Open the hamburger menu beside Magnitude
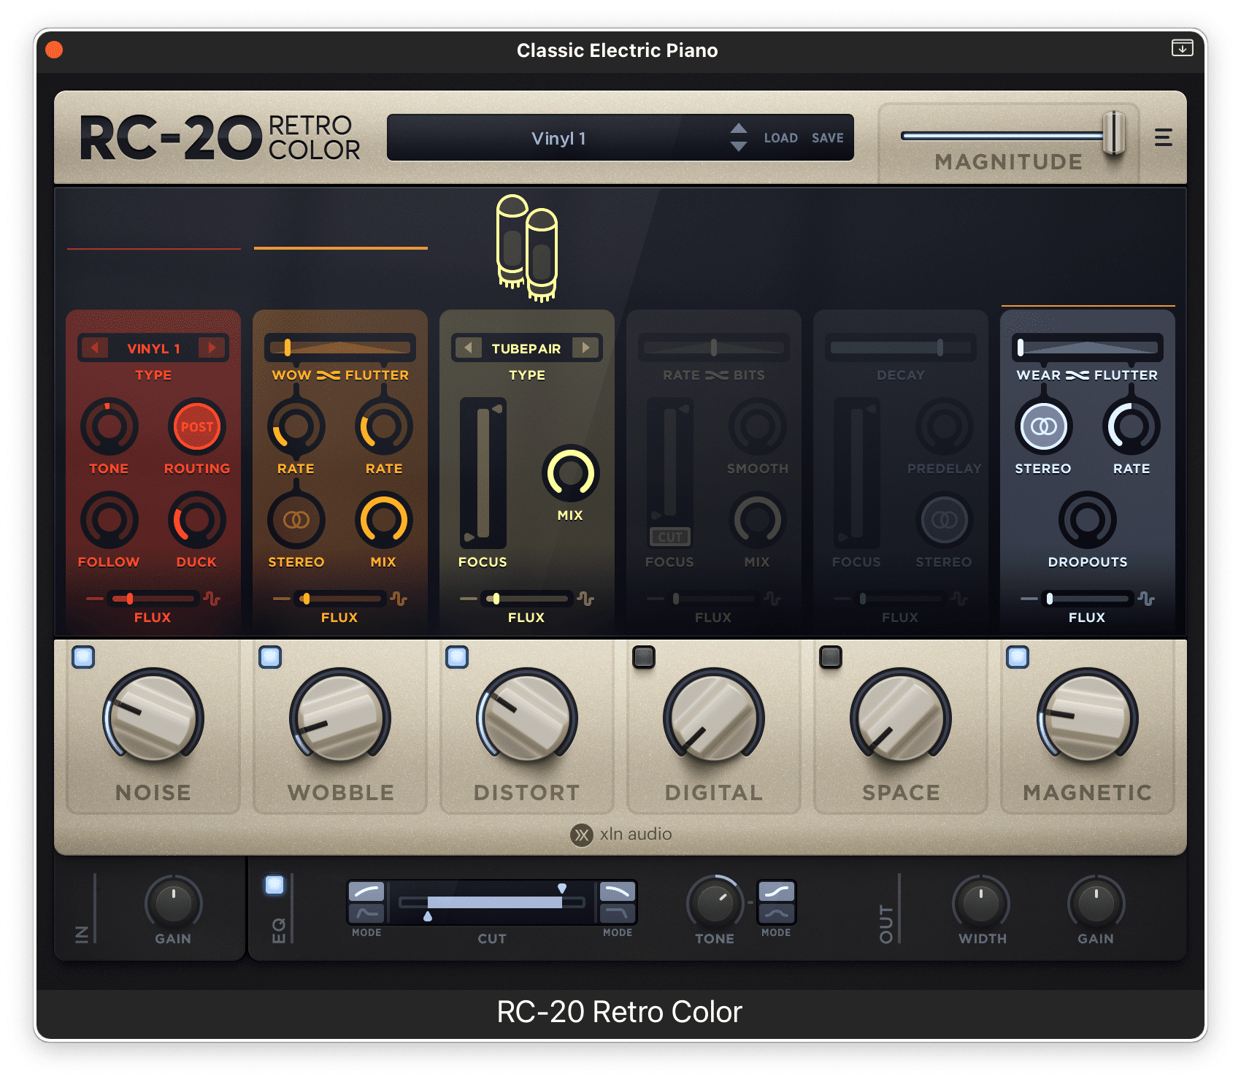 [1163, 137]
